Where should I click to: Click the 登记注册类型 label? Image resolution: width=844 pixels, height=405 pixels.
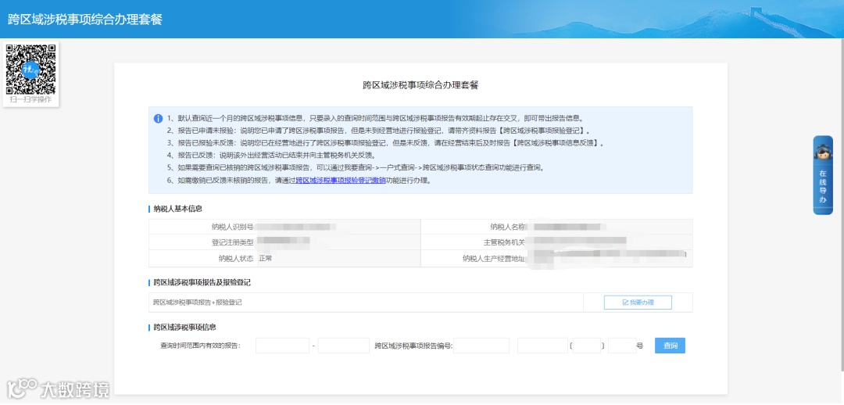tap(233, 242)
